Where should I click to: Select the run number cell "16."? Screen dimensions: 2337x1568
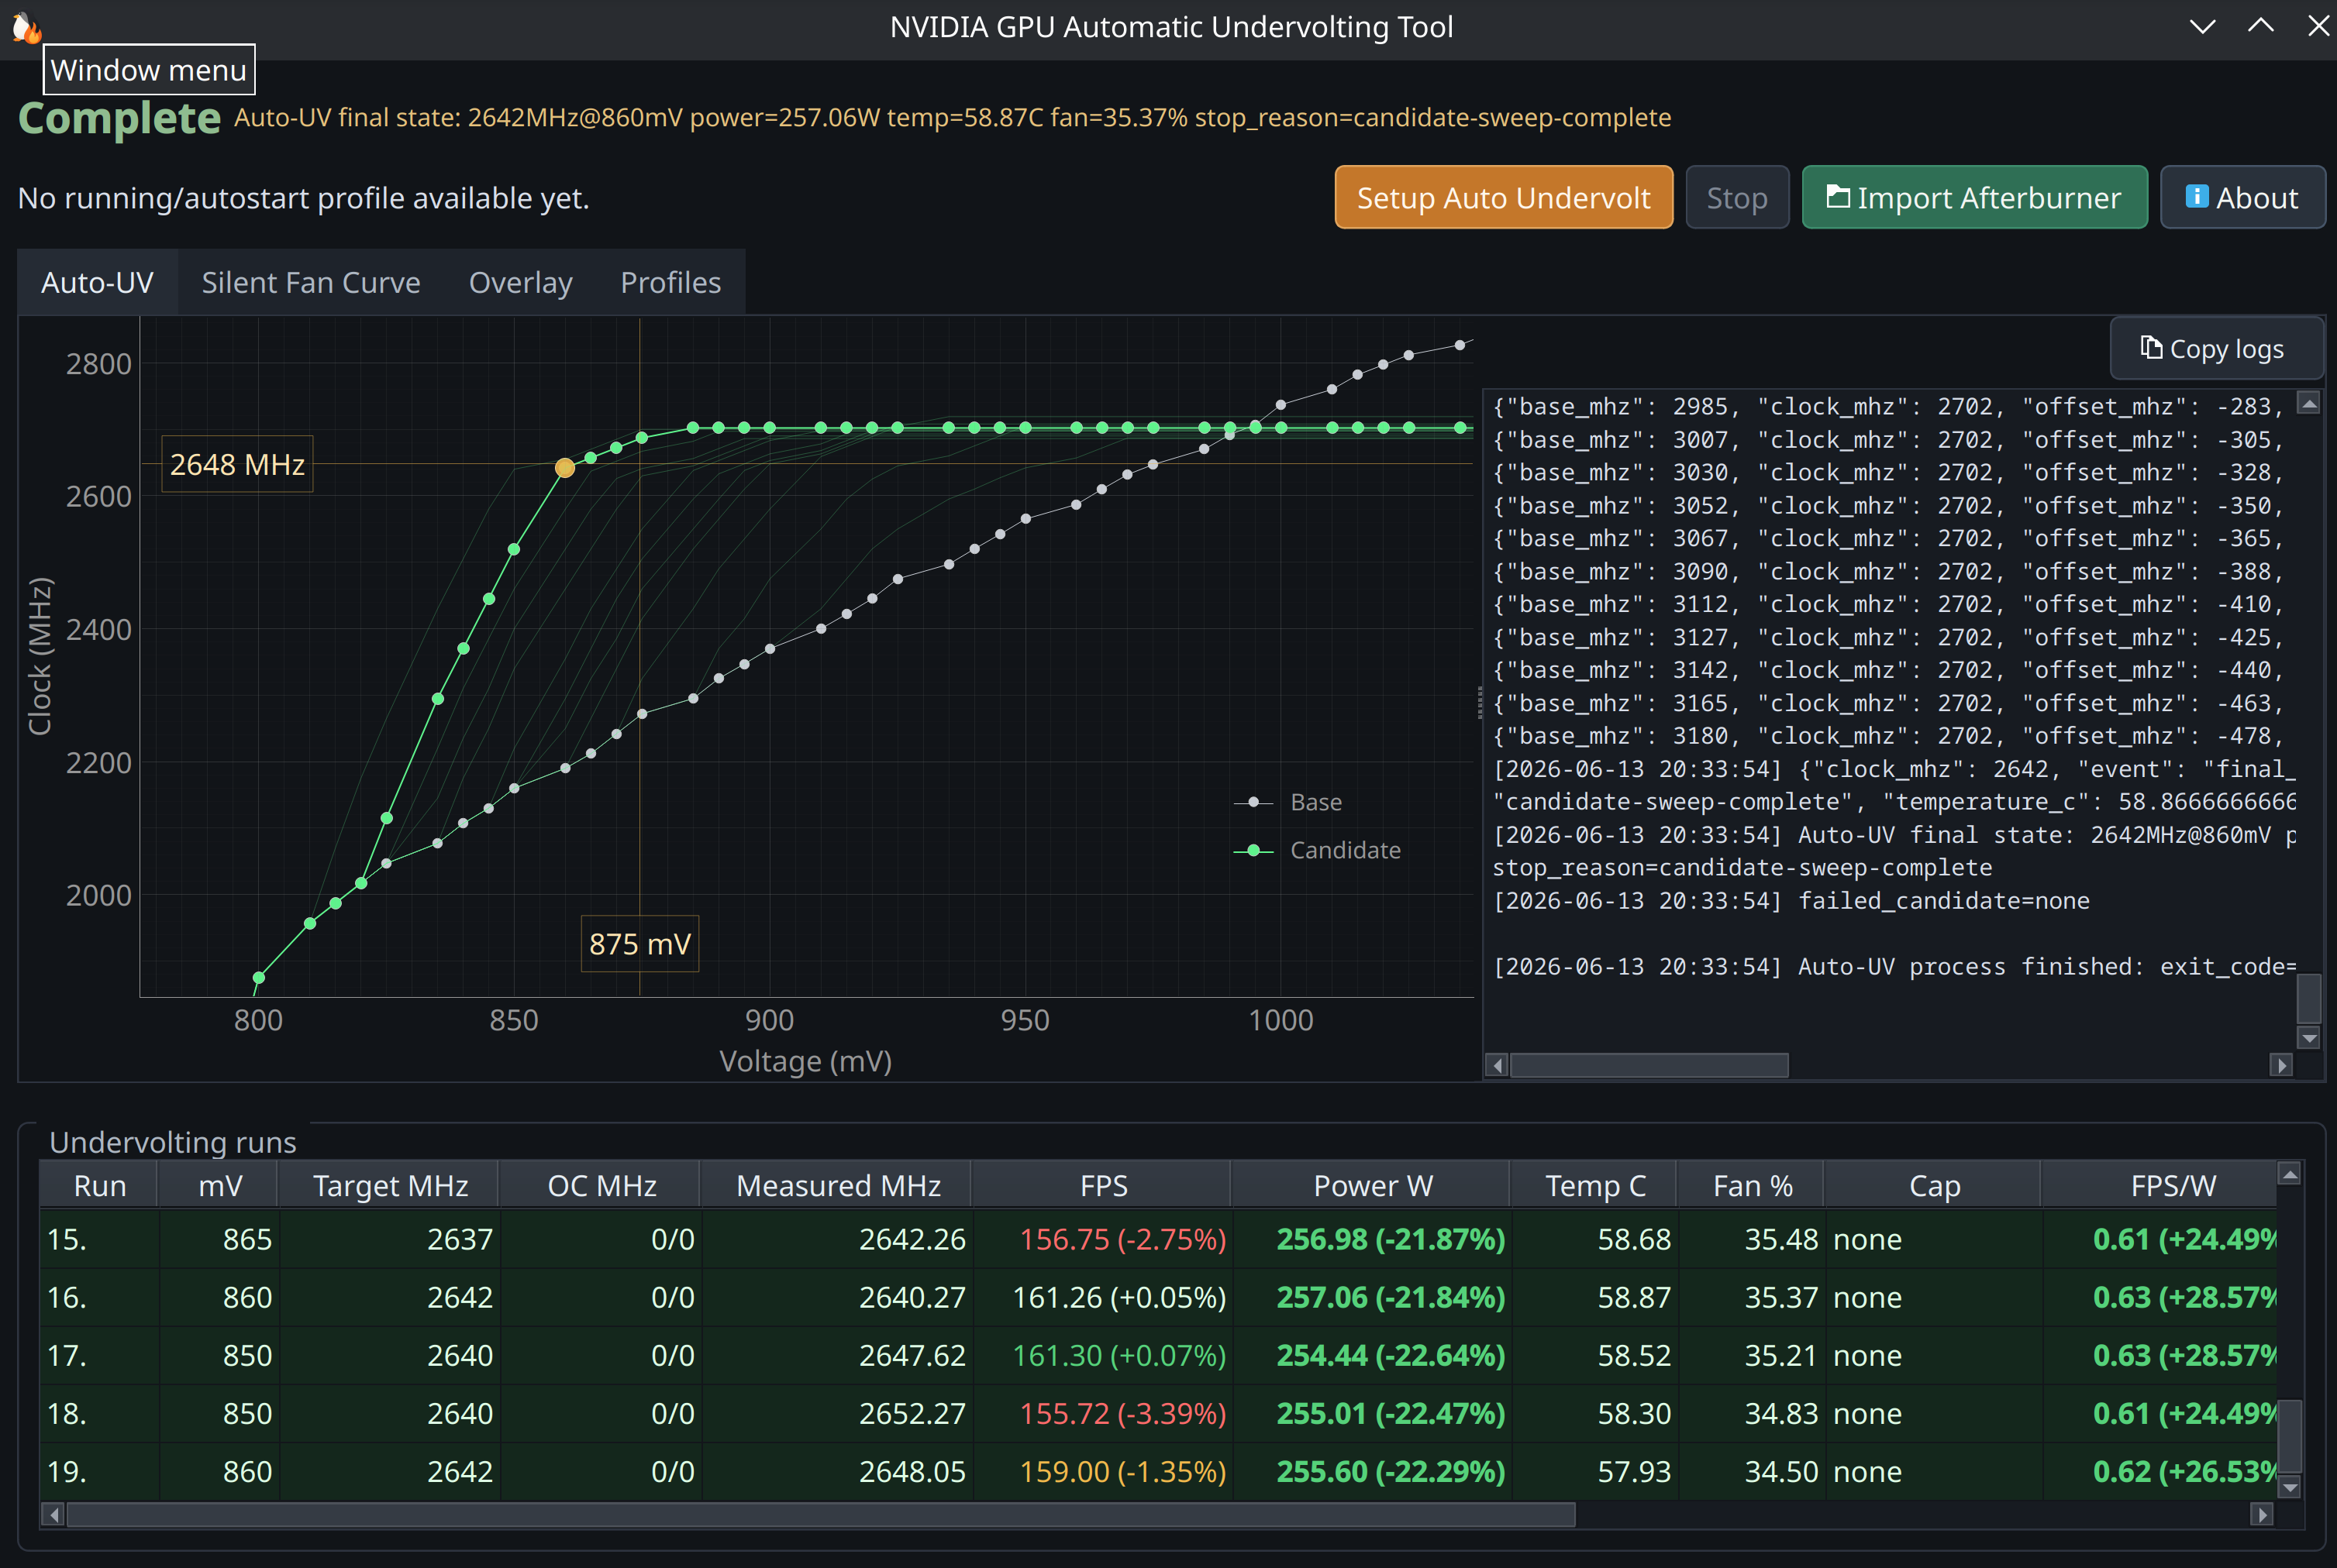tap(98, 1298)
